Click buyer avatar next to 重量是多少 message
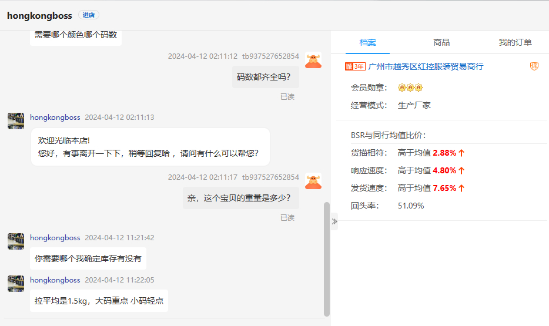The image size is (549, 326). tap(313, 182)
